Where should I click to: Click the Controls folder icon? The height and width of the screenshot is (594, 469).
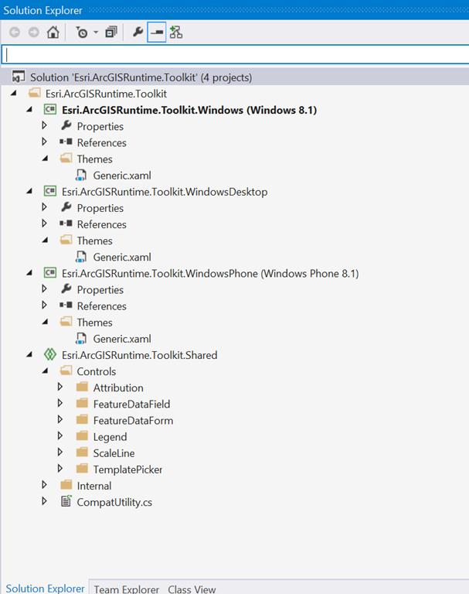66,371
